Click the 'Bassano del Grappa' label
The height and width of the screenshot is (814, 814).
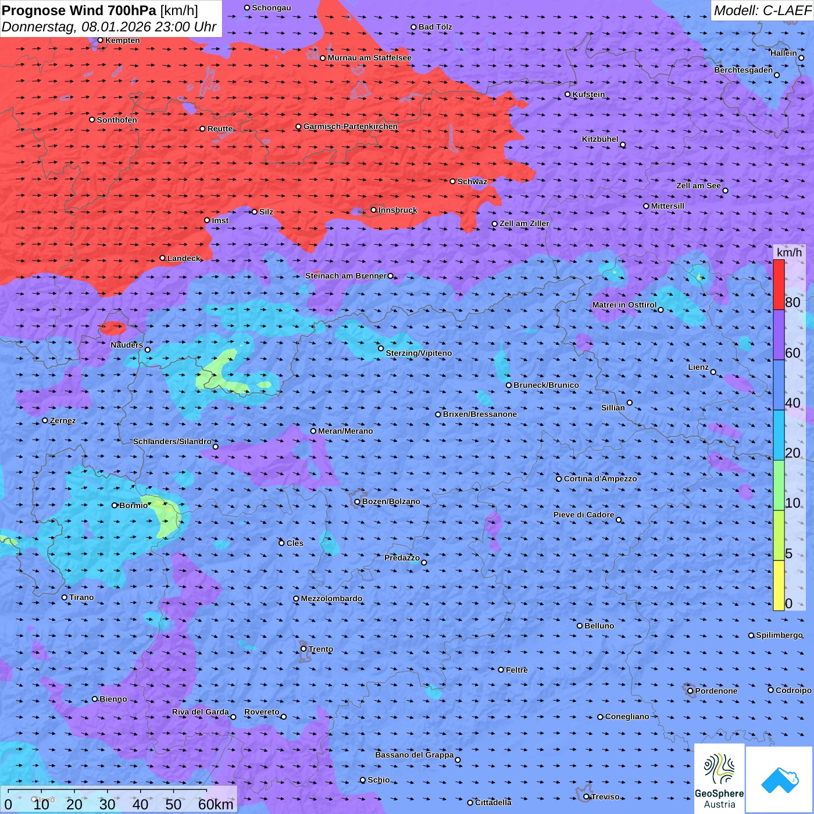click(x=415, y=755)
